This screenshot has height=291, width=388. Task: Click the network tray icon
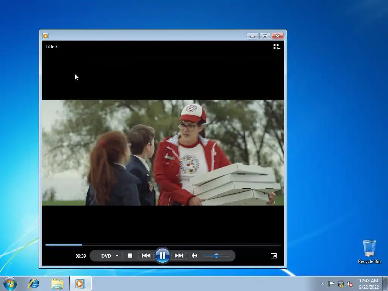[x=341, y=284]
